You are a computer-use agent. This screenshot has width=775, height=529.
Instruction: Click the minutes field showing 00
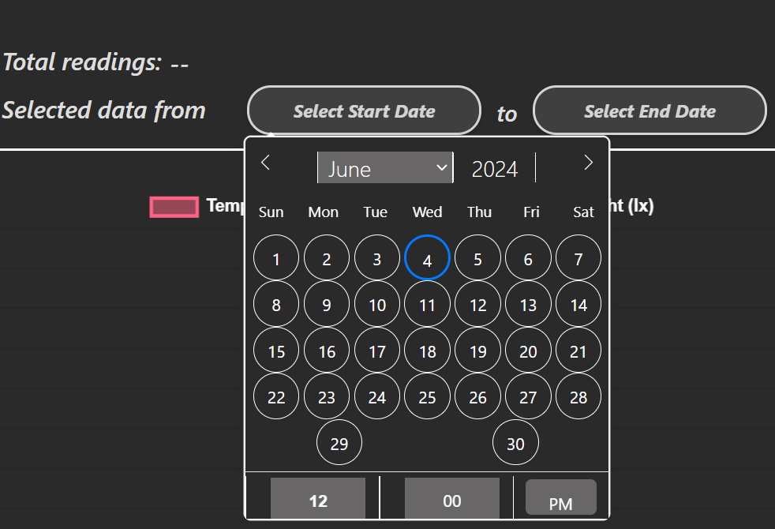(451, 501)
